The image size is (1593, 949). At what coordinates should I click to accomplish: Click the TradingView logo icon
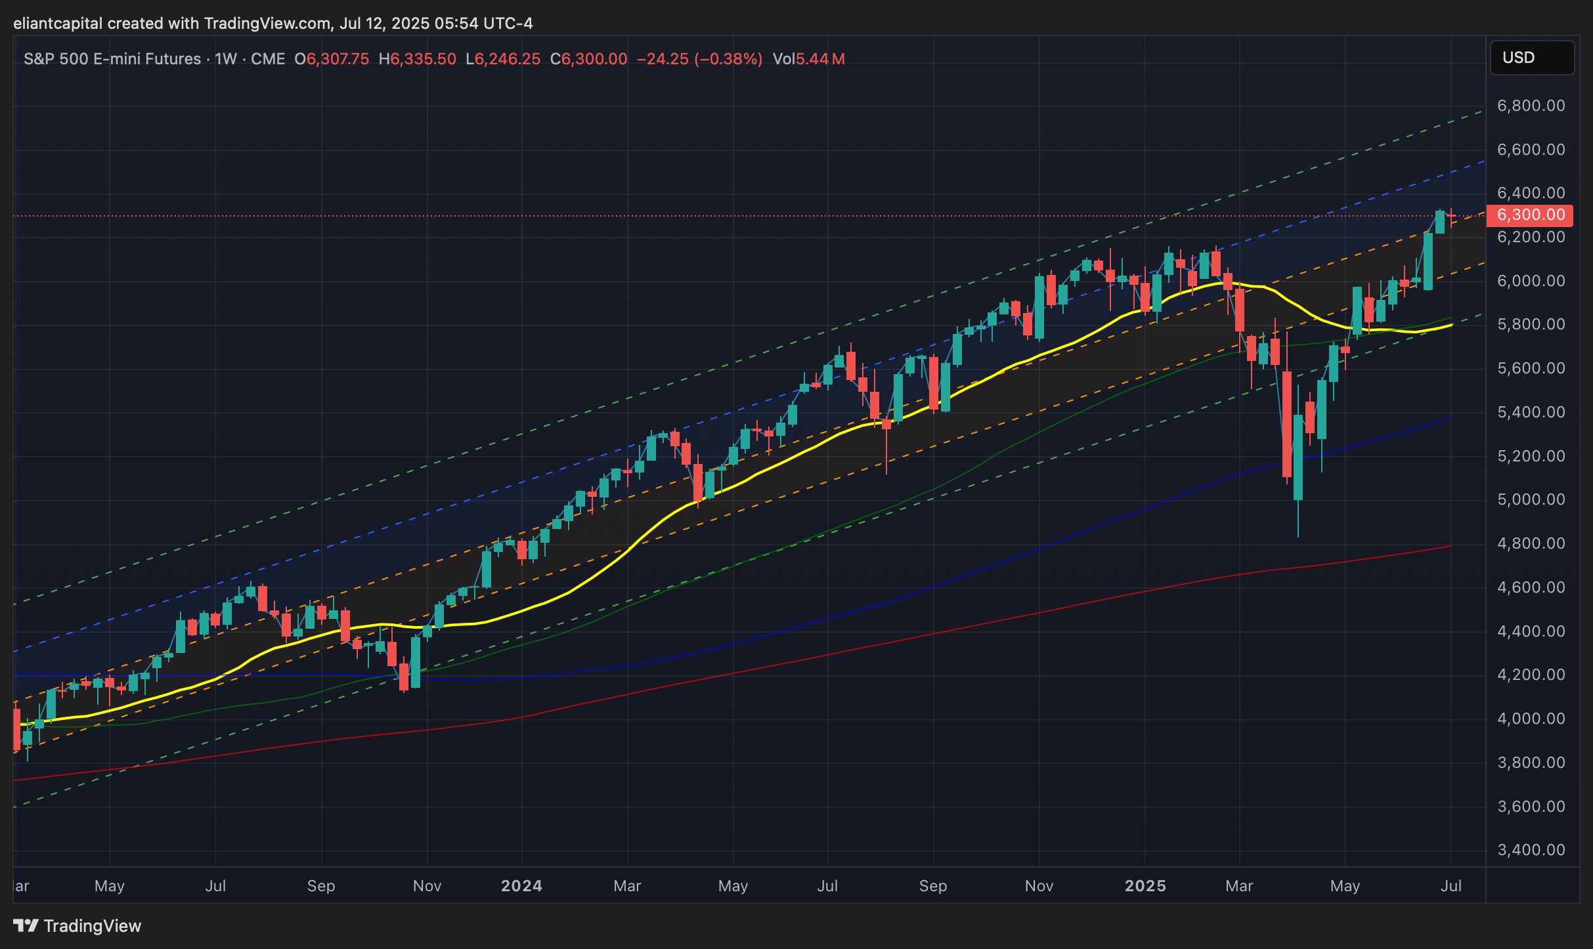tap(26, 925)
